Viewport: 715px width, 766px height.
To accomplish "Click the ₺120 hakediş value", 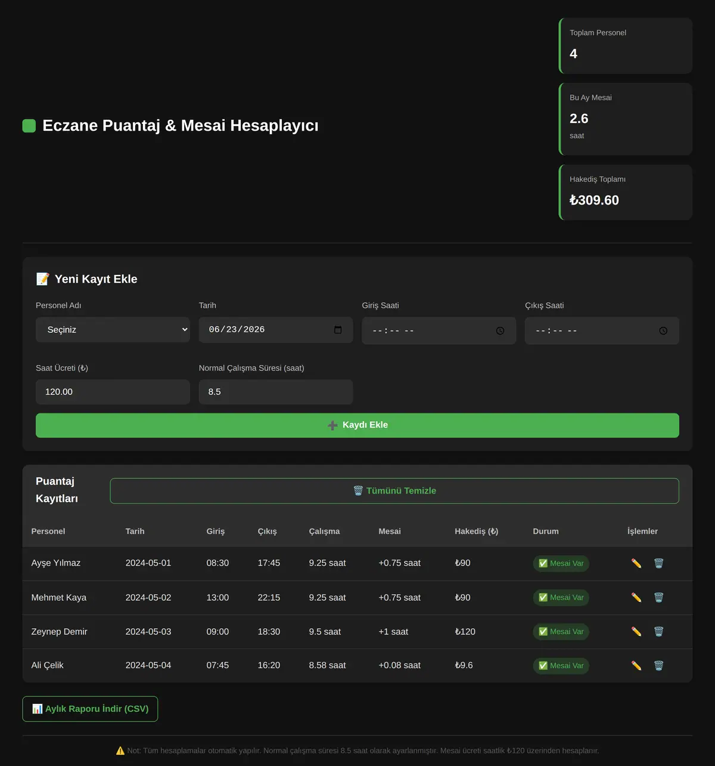I will 465,631.
